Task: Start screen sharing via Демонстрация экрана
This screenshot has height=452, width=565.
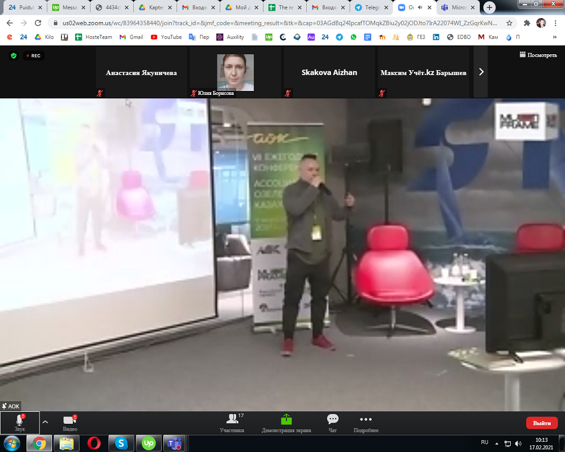Action: (286, 423)
